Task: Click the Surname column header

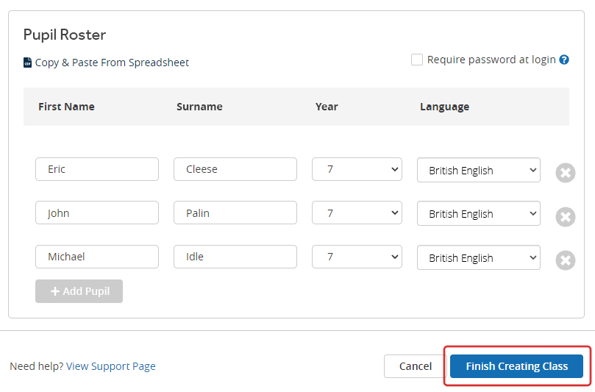Action: [199, 107]
